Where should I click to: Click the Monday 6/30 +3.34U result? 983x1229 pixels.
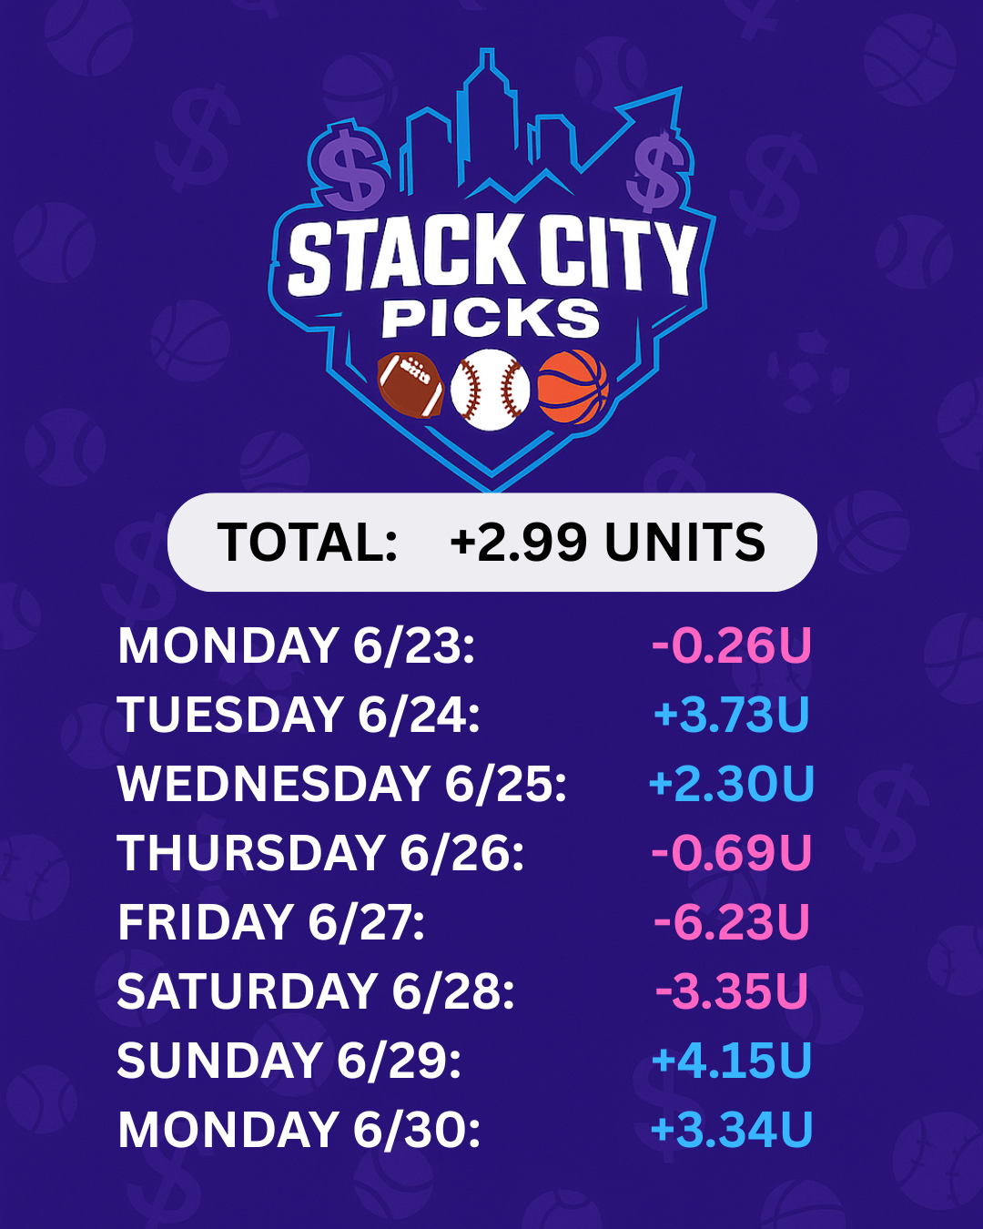732,1130
